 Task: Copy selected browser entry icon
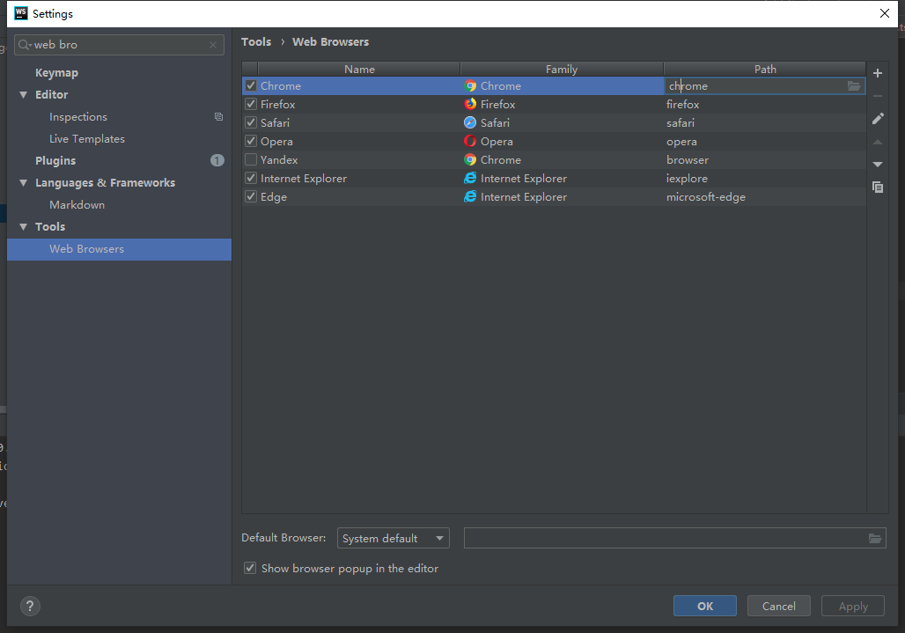pyautogui.click(x=878, y=187)
